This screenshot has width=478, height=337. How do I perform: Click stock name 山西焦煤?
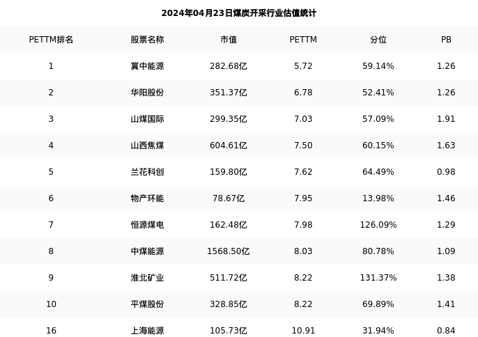pos(147,146)
